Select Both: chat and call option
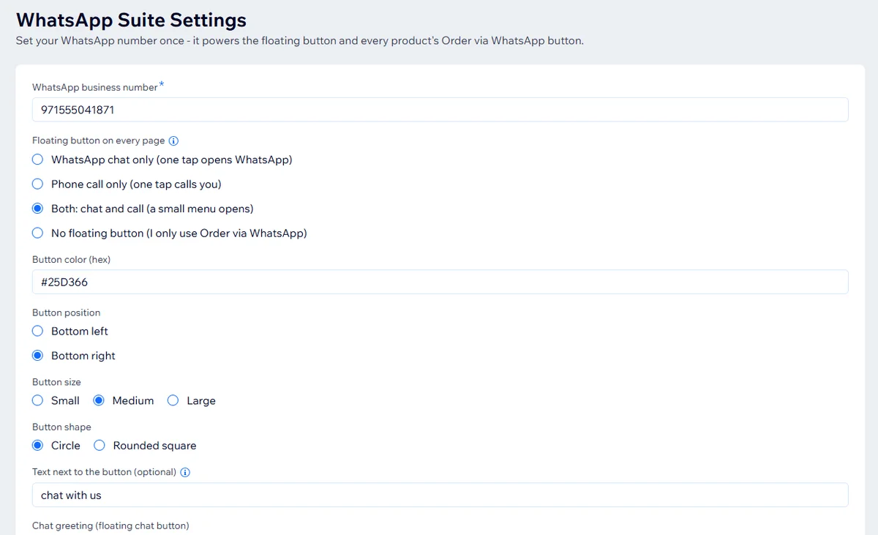This screenshot has height=535, width=878. pyautogui.click(x=37, y=209)
